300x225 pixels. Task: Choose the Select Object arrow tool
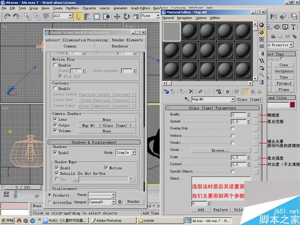[78, 17]
